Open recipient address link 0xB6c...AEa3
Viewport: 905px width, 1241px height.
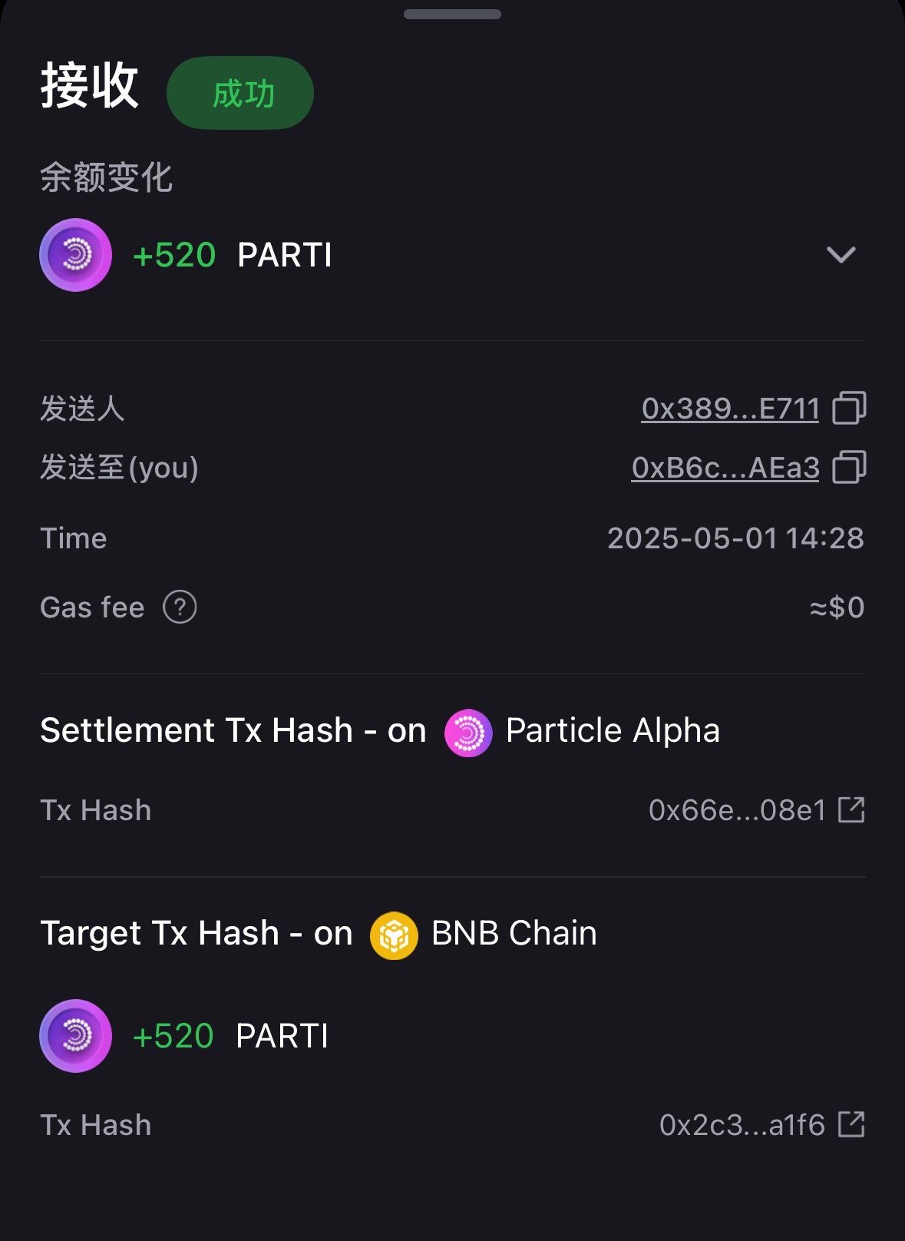pos(725,468)
